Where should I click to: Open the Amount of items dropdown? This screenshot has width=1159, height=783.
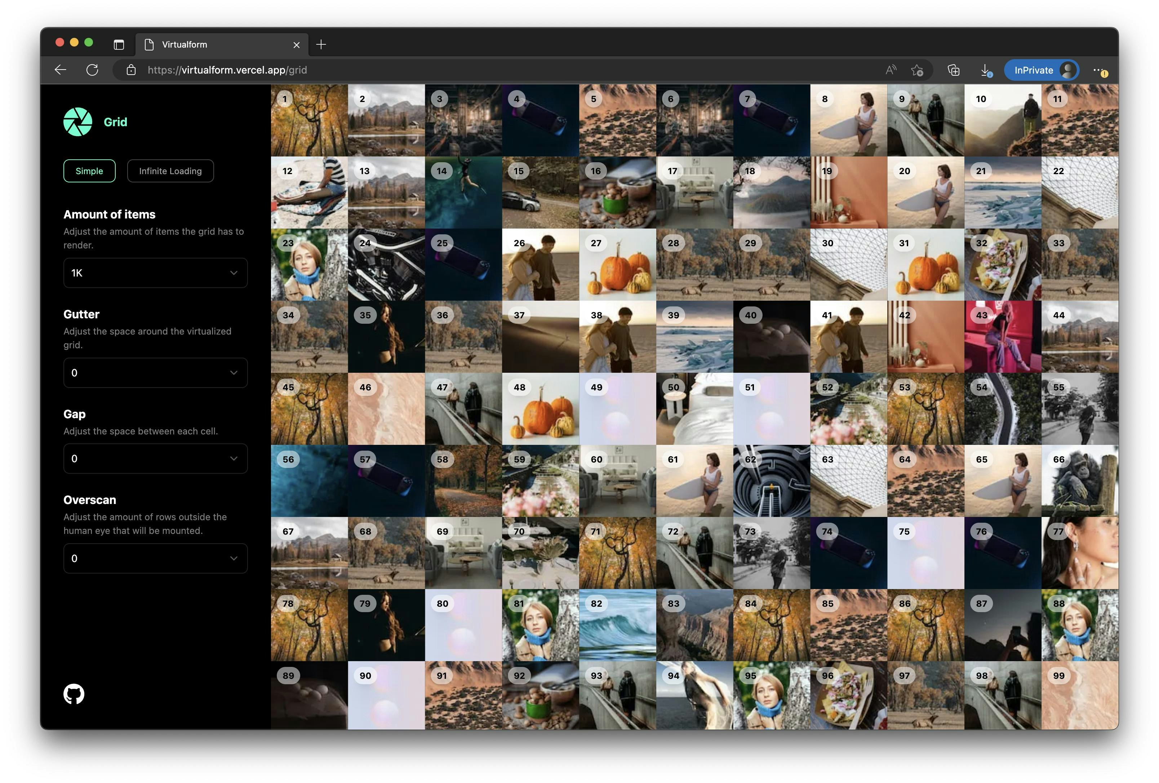coord(155,273)
